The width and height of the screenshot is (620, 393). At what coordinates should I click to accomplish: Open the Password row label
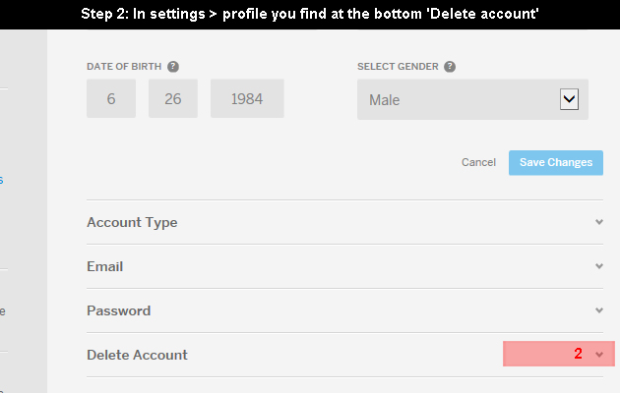[119, 310]
